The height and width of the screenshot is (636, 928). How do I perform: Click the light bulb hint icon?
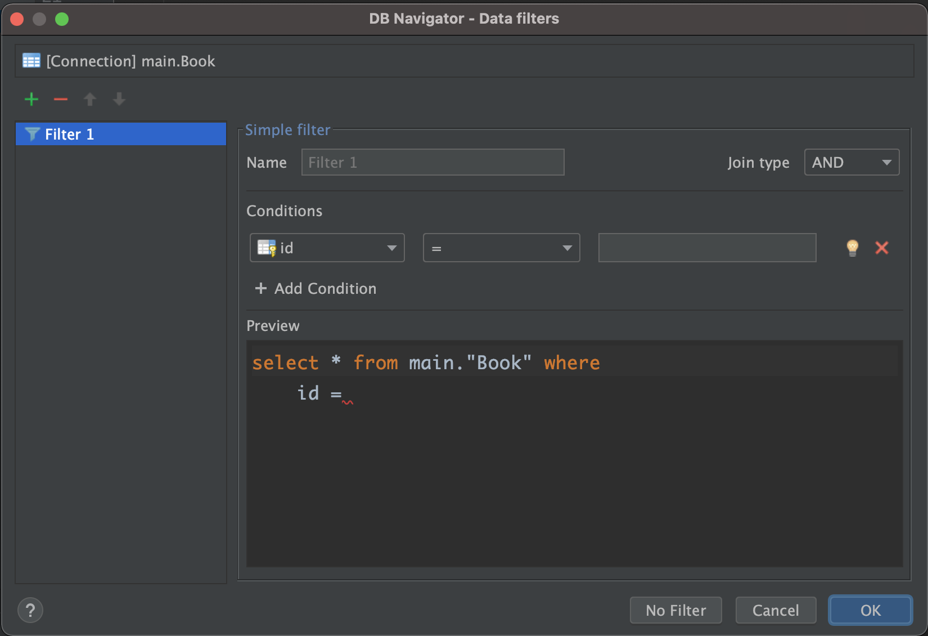pos(853,248)
